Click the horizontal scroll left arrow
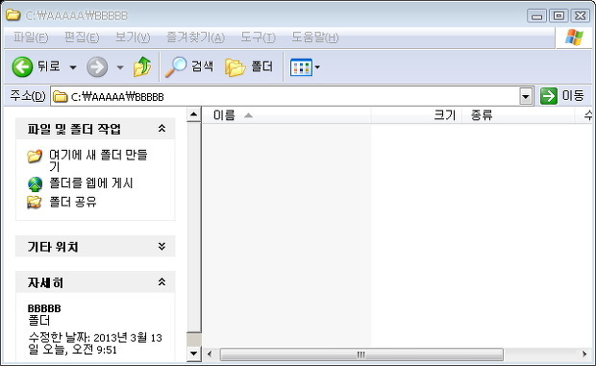 point(210,354)
